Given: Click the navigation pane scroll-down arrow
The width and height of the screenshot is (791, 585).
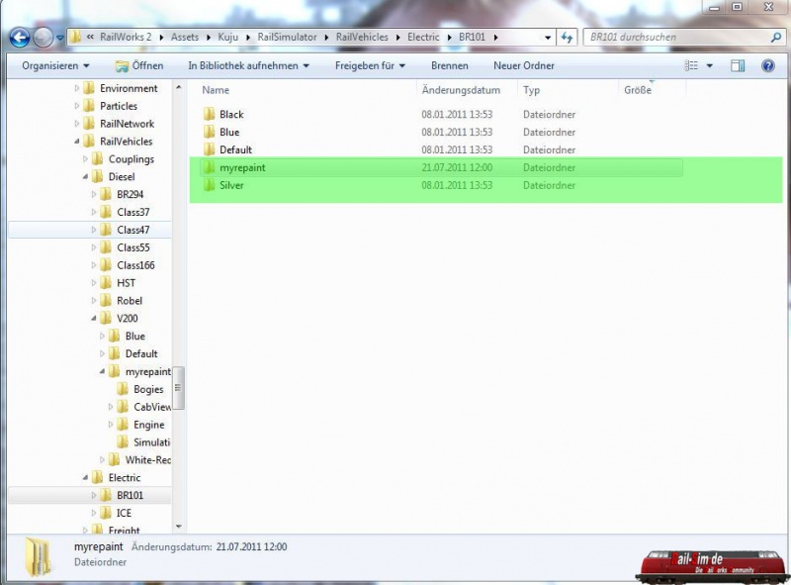Looking at the screenshot, I should click(x=179, y=527).
